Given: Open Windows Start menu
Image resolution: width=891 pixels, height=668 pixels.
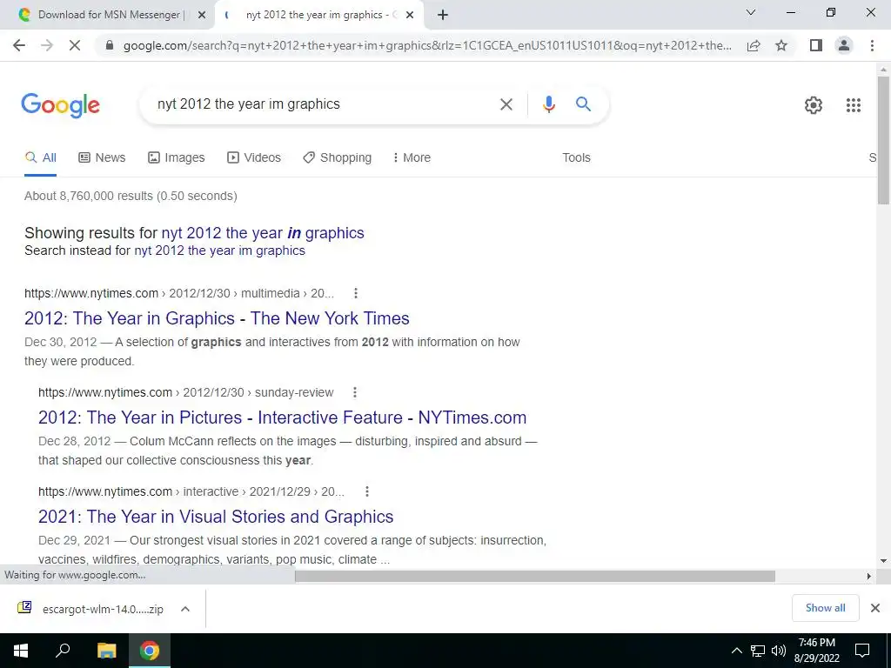Looking at the screenshot, I should tap(21, 651).
